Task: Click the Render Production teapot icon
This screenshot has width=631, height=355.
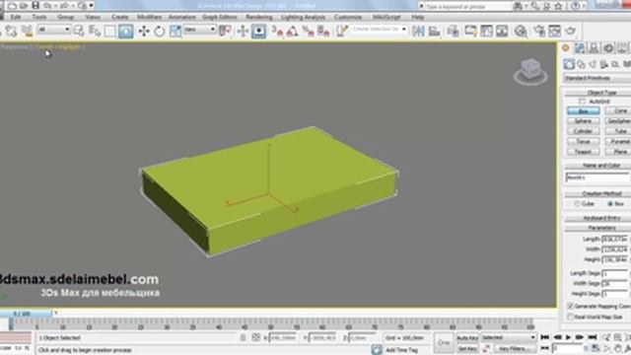Action: [571, 31]
